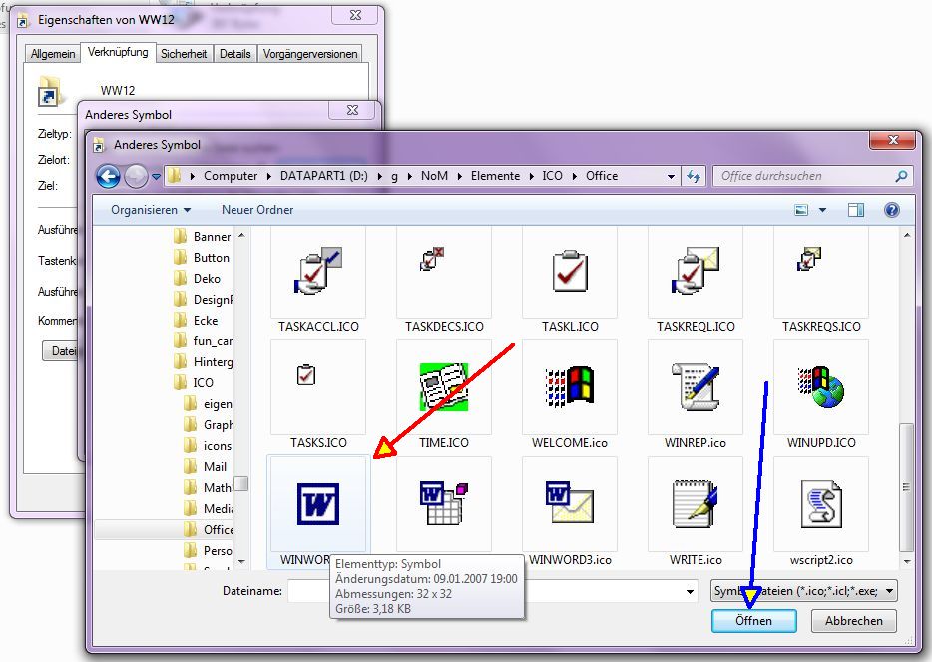This screenshot has height=662, width=932.
Task: Expand the arrow after DATAPART1 (D:) in path
Action: pyautogui.click(x=379, y=176)
